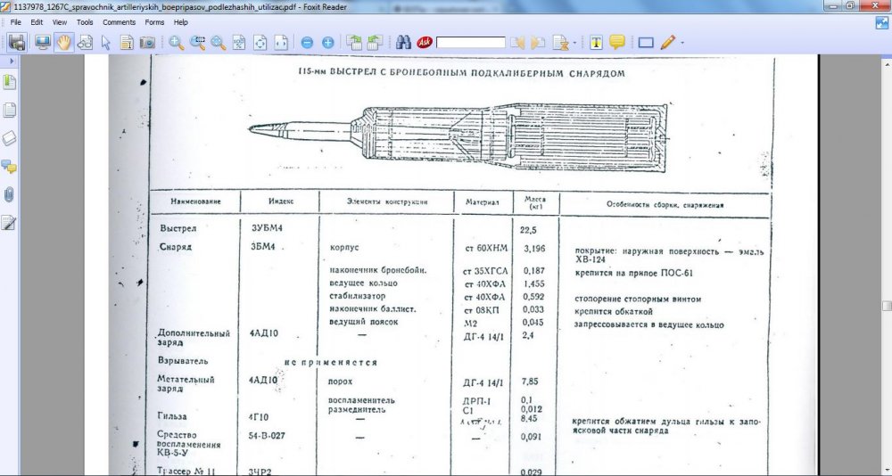
Task: Go to next search result
Action: (x=538, y=43)
